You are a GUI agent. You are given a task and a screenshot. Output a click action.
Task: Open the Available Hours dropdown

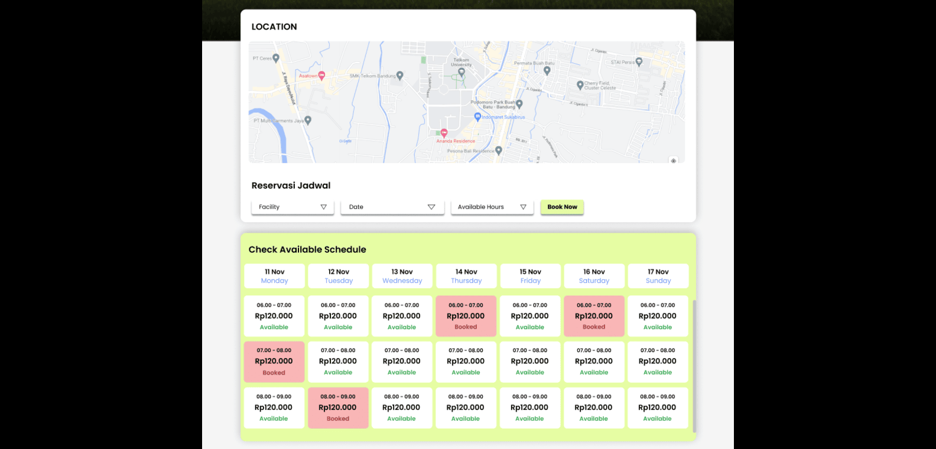[492, 207]
